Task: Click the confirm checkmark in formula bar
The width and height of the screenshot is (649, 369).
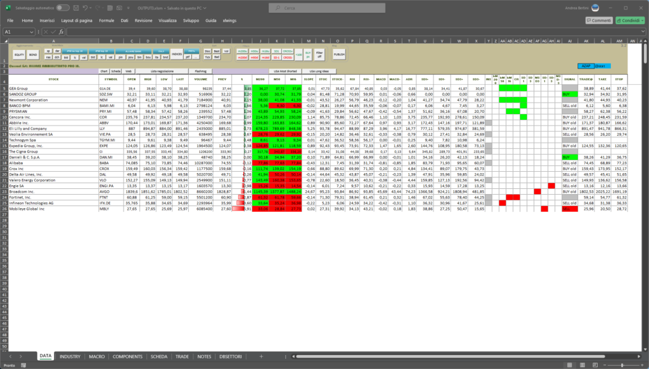Action: tap(53, 32)
